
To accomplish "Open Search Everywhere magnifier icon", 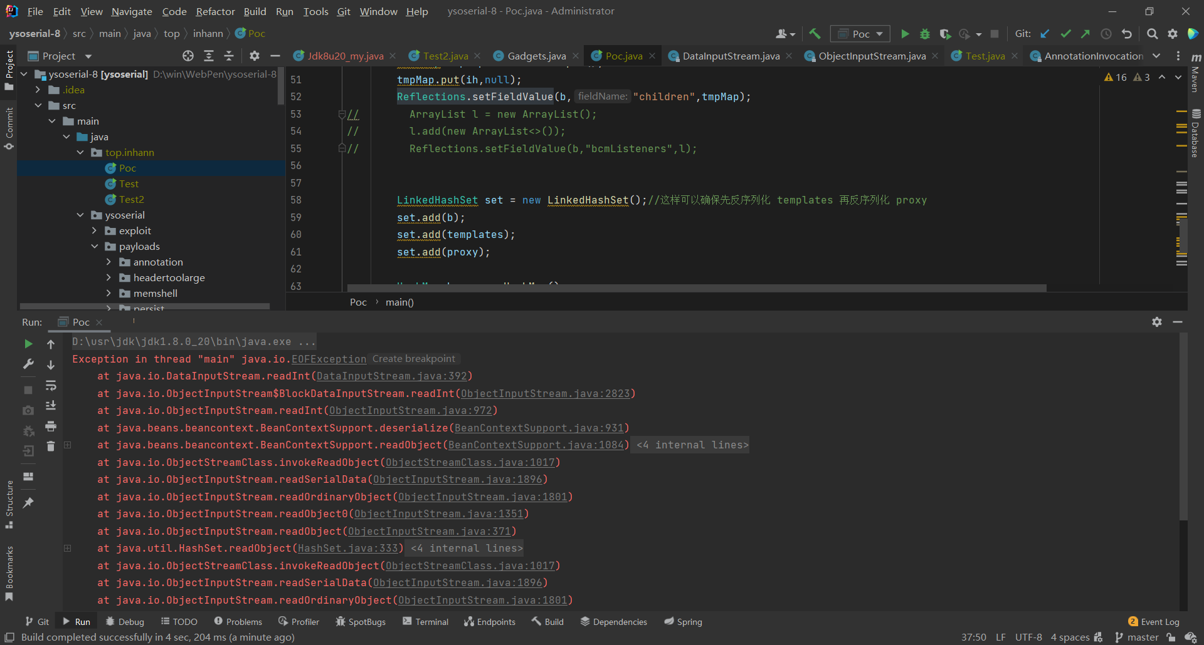I will click(1152, 34).
